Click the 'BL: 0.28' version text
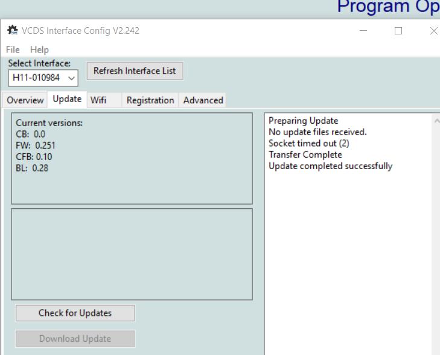This screenshot has height=355, width=440. (32, 168)
